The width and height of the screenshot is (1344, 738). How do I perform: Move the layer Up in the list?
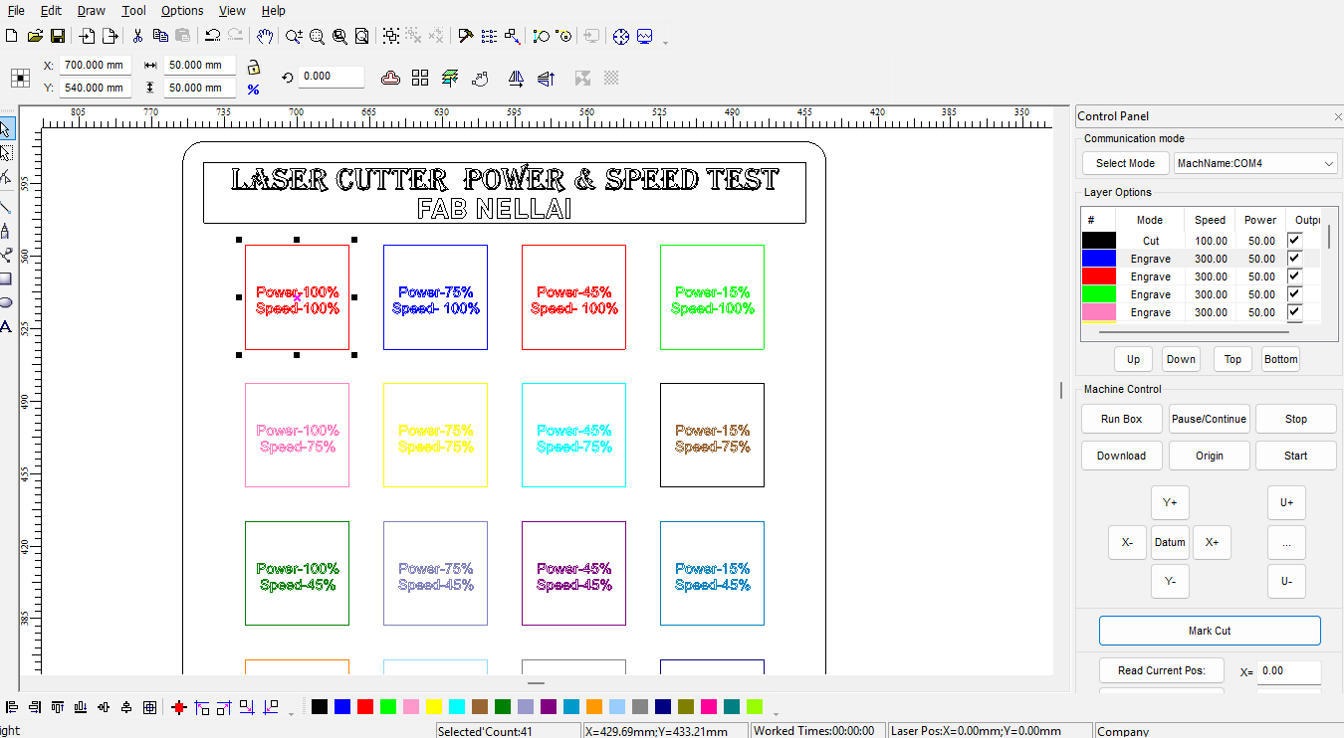1133,359
